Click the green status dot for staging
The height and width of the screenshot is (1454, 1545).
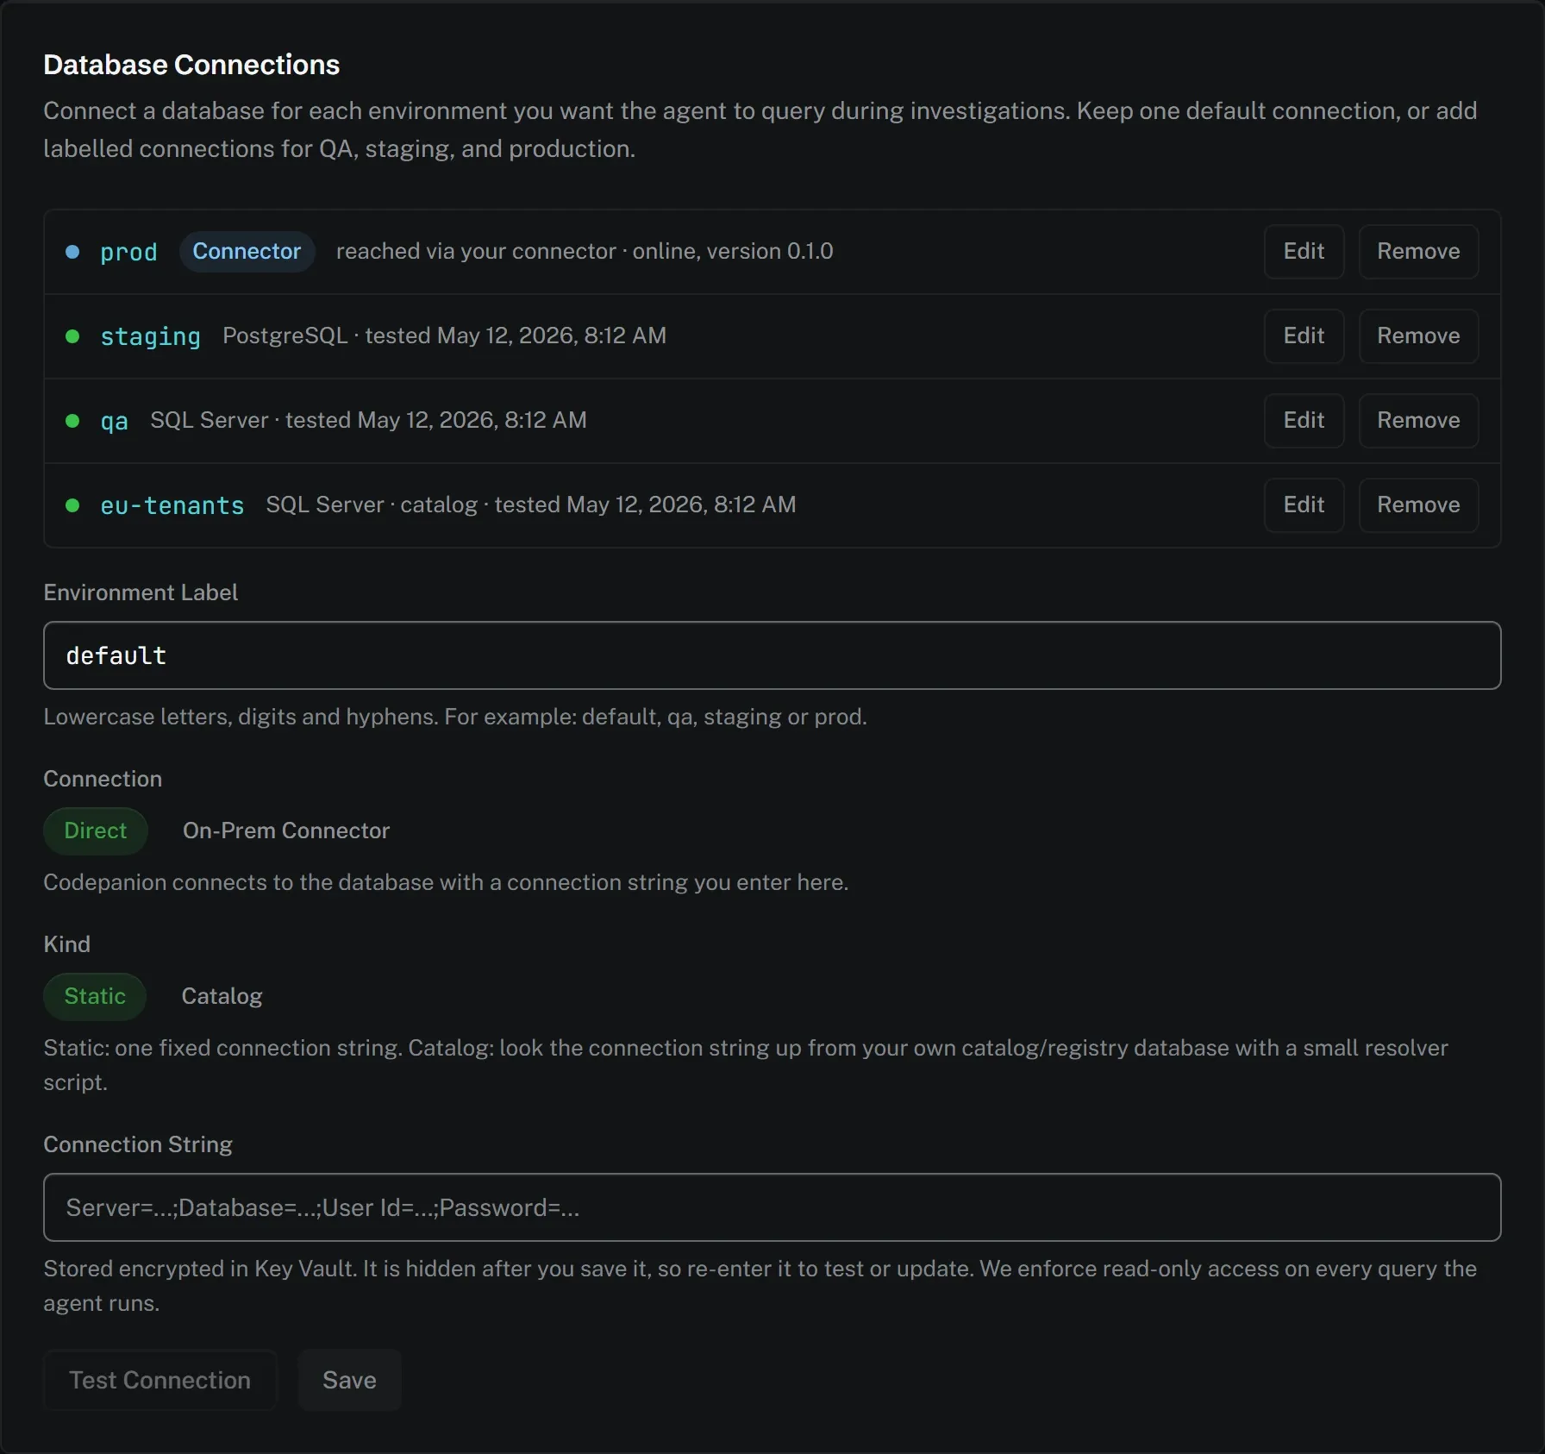(72, 336)
